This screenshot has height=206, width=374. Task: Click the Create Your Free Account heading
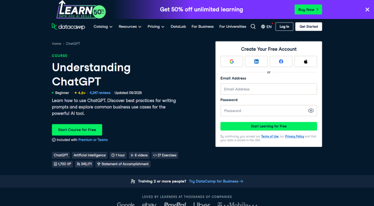(x=269, y=49)
